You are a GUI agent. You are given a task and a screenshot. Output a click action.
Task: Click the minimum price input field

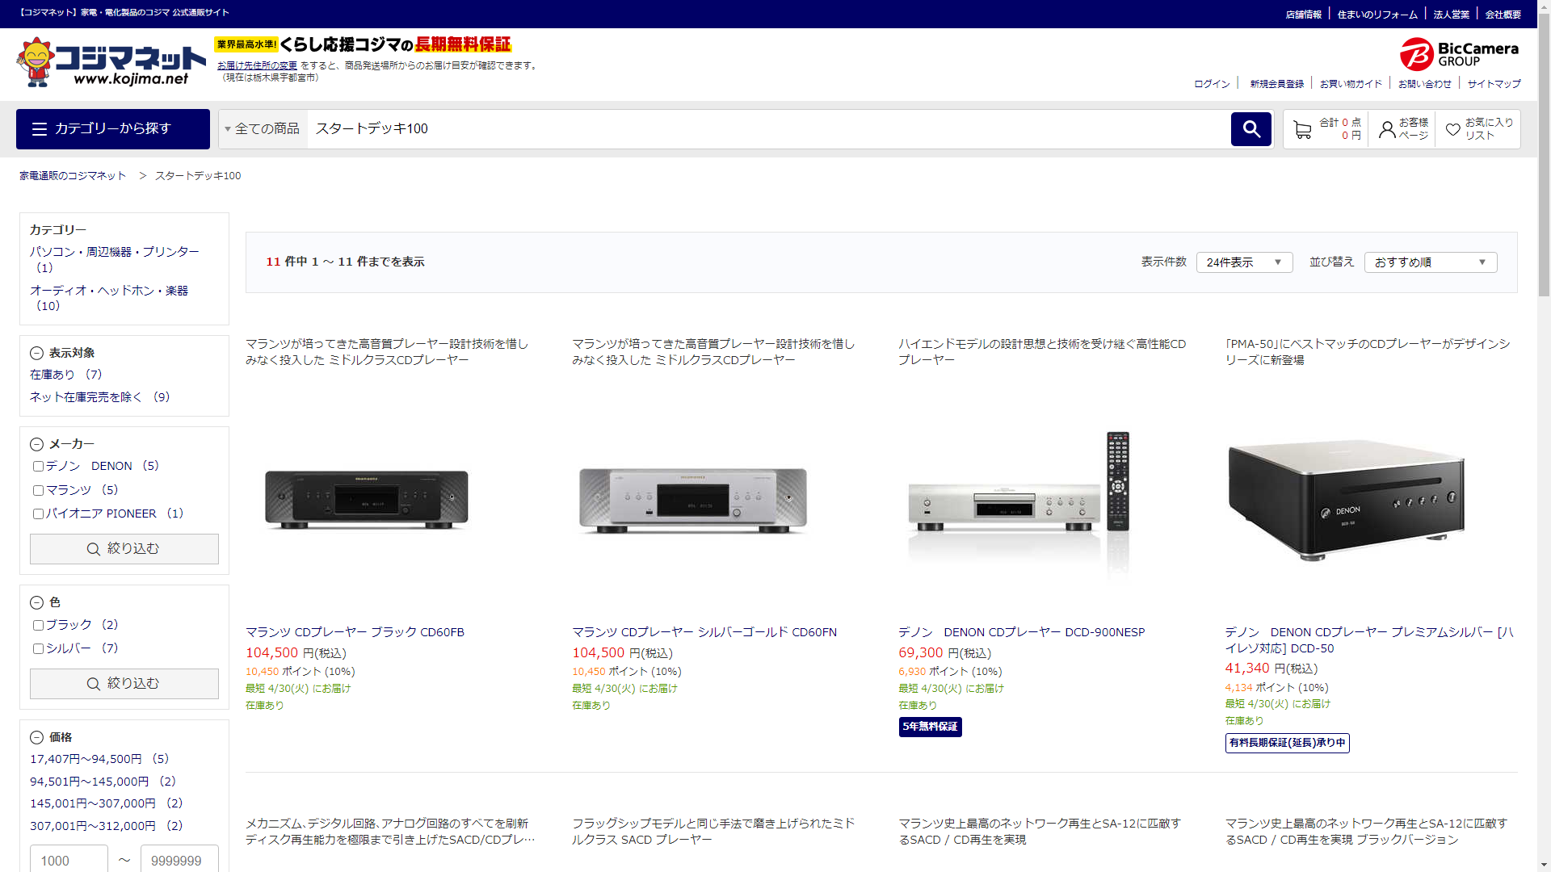pyautogui.click(x=69, y=860)
